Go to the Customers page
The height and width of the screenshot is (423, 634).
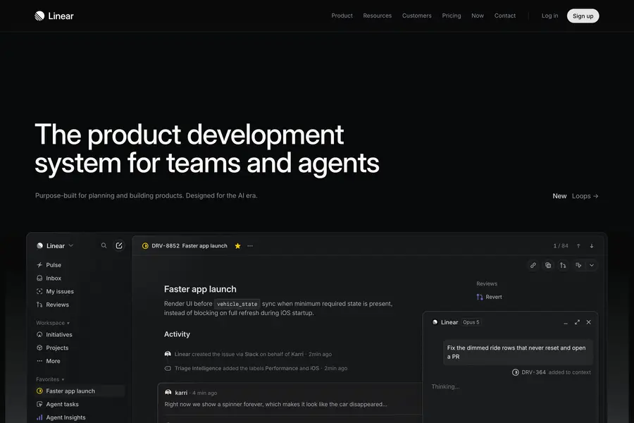(x=416, y=16)
